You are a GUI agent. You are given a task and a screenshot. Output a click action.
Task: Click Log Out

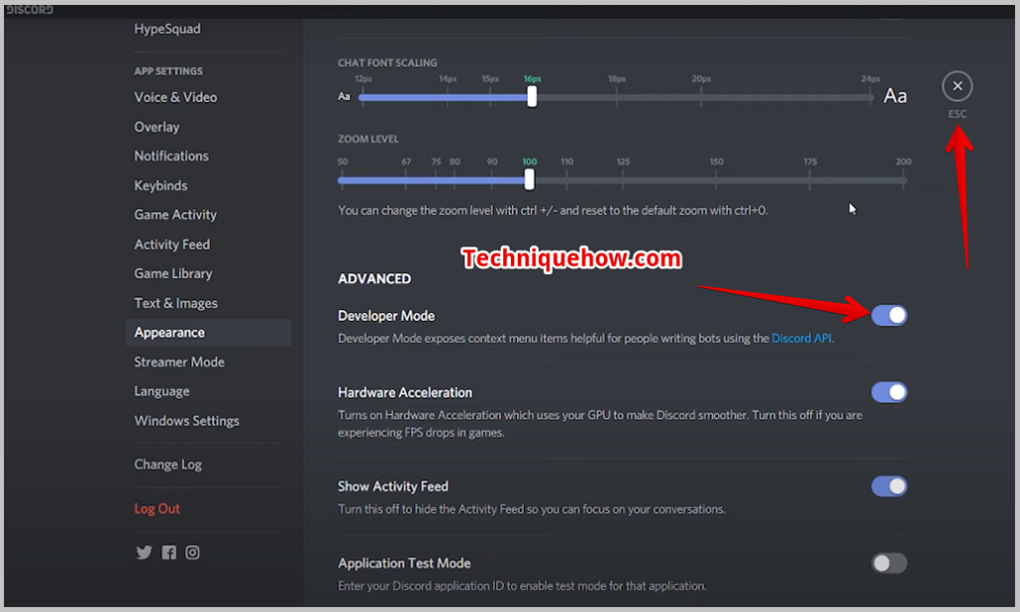click(156, 509)
